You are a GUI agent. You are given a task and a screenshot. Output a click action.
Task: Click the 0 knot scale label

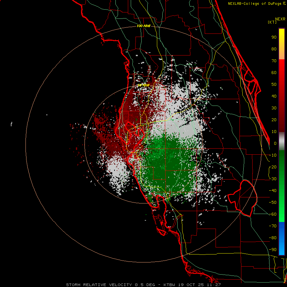point(275,143)
